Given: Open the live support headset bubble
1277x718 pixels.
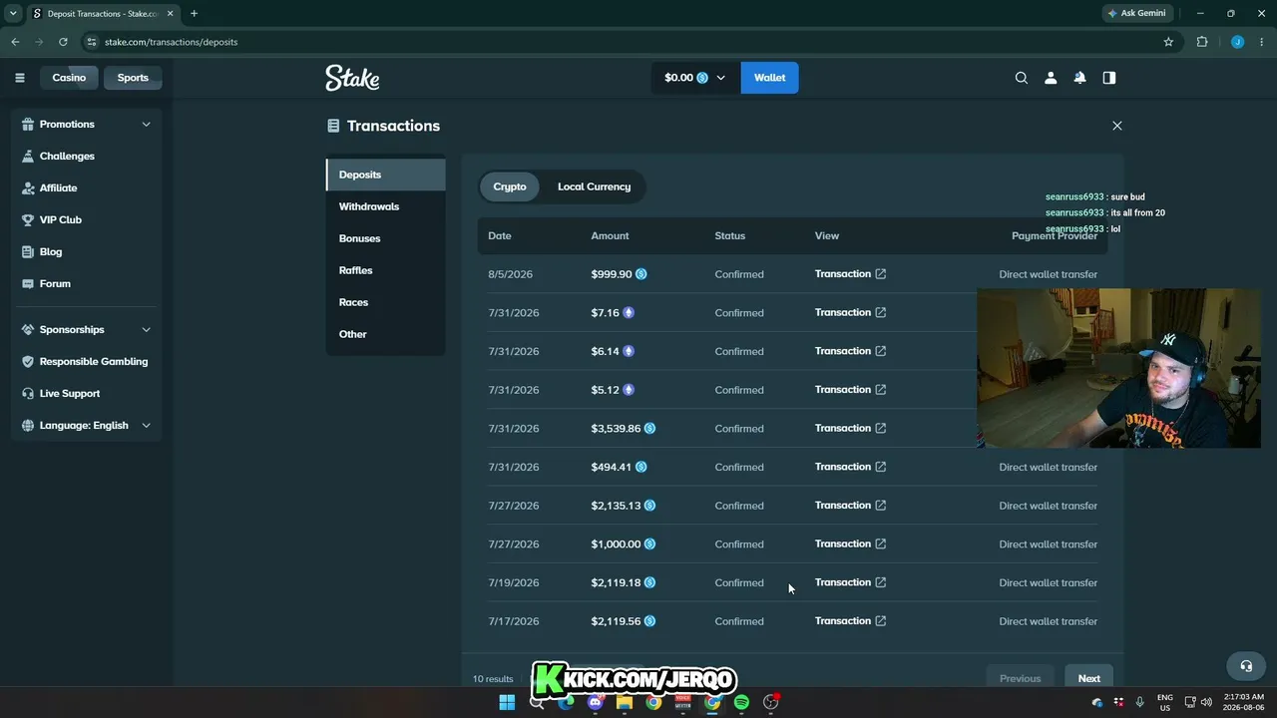Looking at the screenshot, I should 1246,665.
